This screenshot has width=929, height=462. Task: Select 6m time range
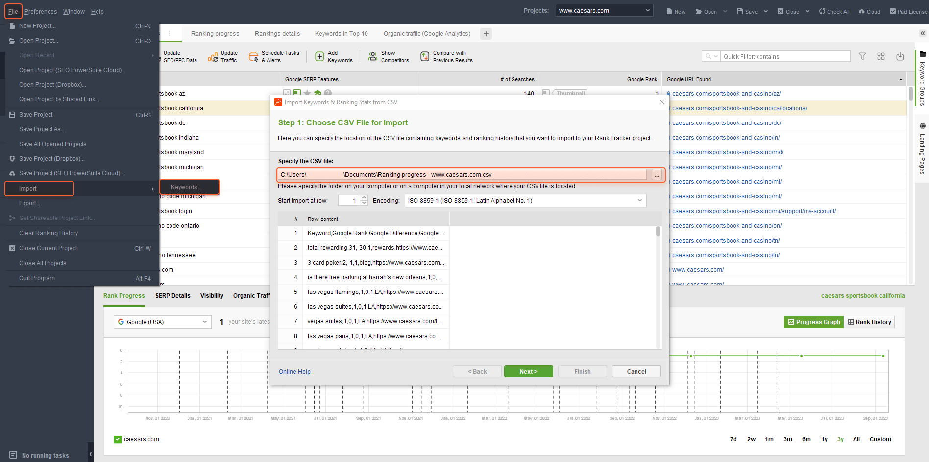pyautogui.click(x=807, y=439)
